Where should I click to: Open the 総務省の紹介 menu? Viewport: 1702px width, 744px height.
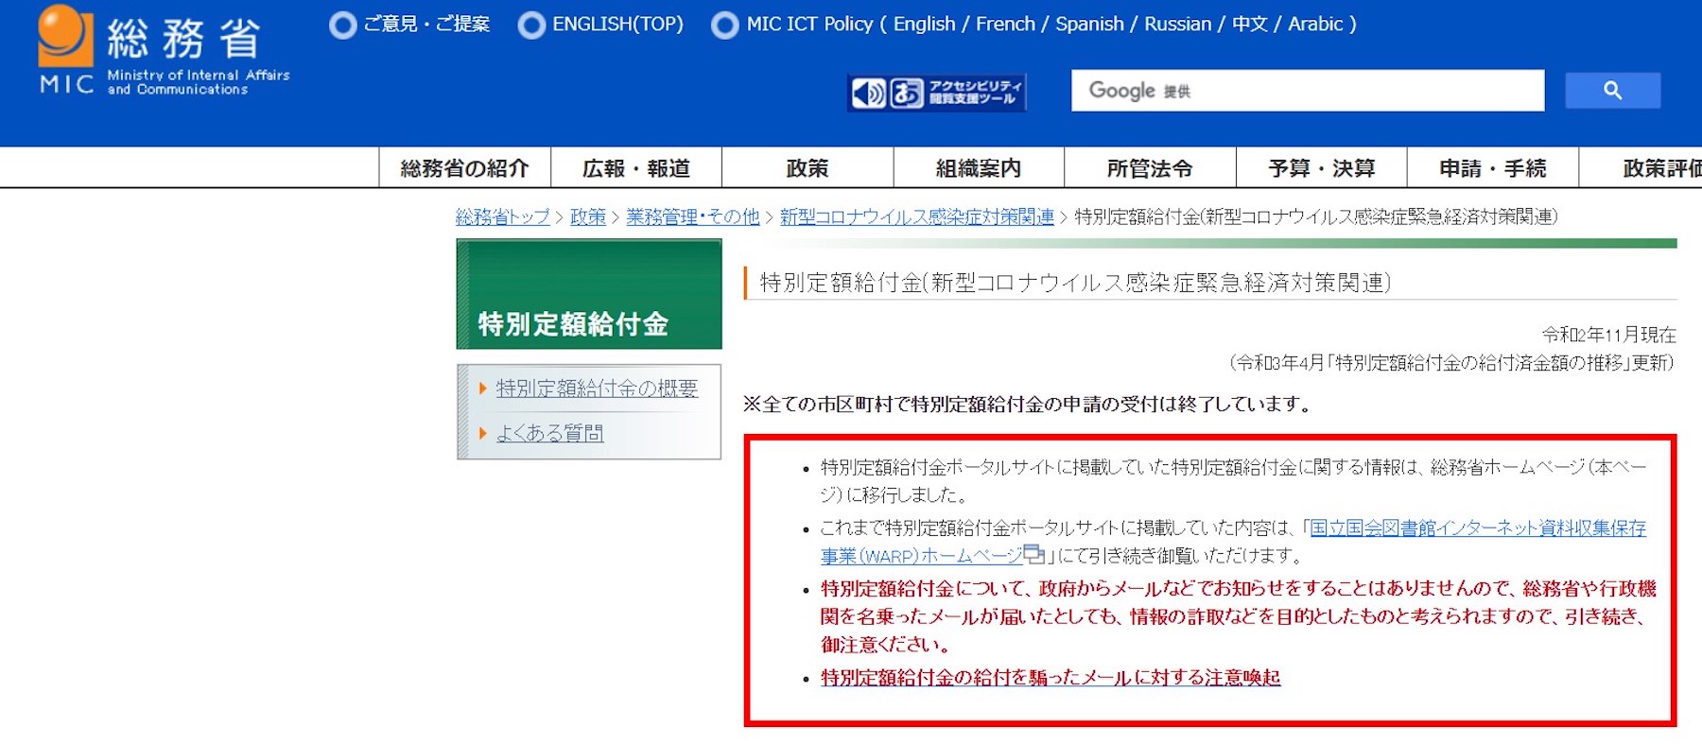464,168
